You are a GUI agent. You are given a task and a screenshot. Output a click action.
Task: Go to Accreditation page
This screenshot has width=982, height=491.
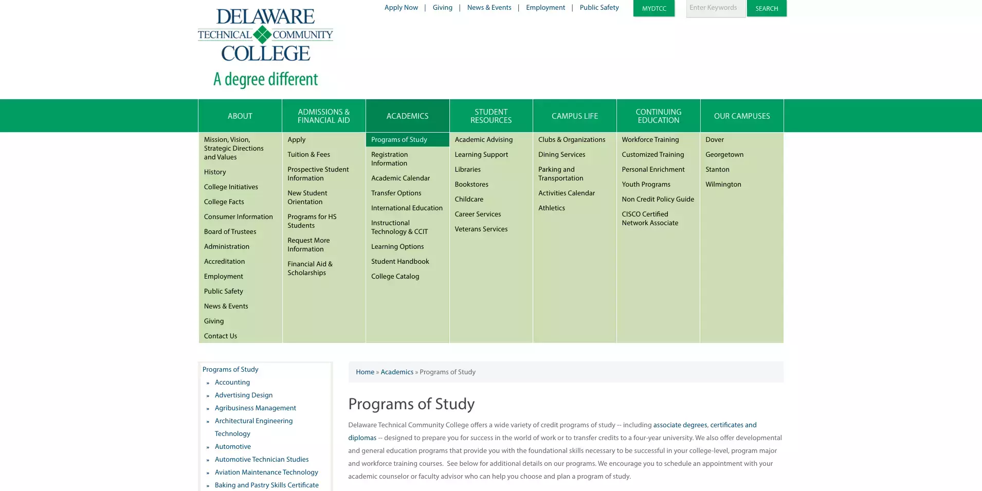tap(224, 261)
